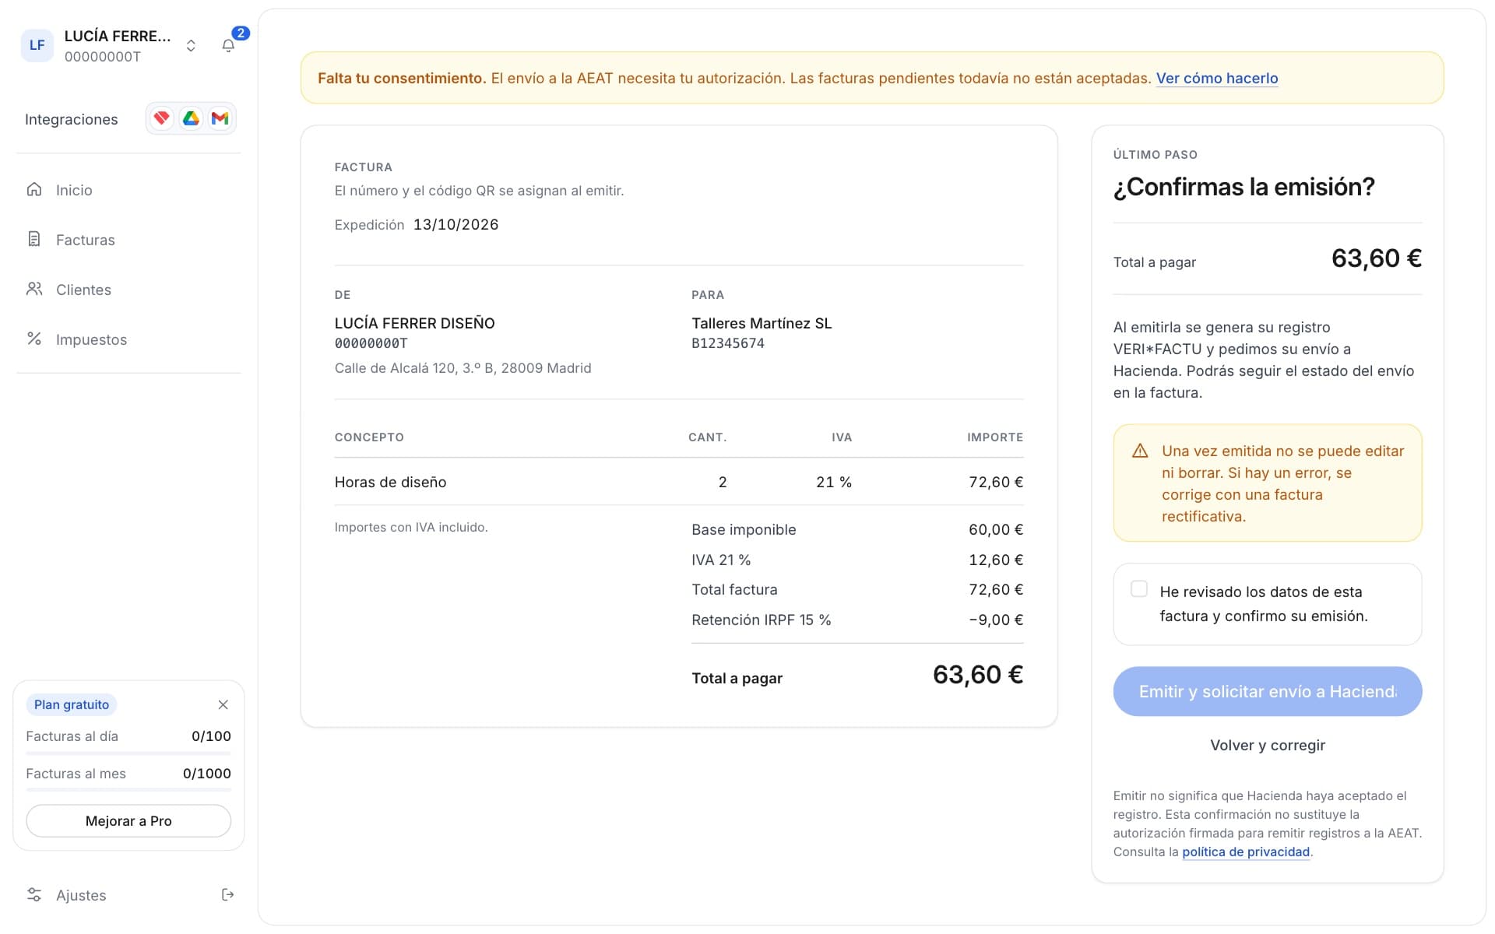
Task: Click the Facturas al mes progress bar
Action: [x=128, y=791]
